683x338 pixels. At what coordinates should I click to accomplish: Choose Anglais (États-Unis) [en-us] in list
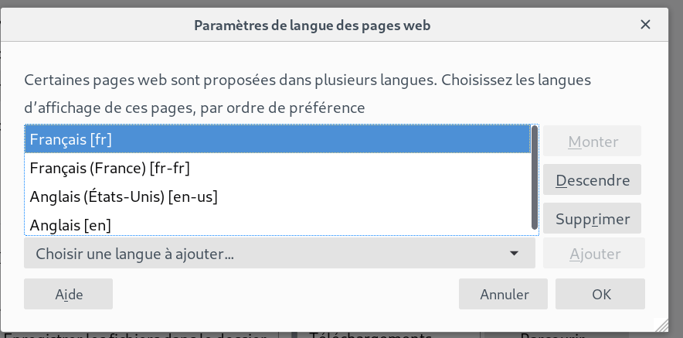277,196
